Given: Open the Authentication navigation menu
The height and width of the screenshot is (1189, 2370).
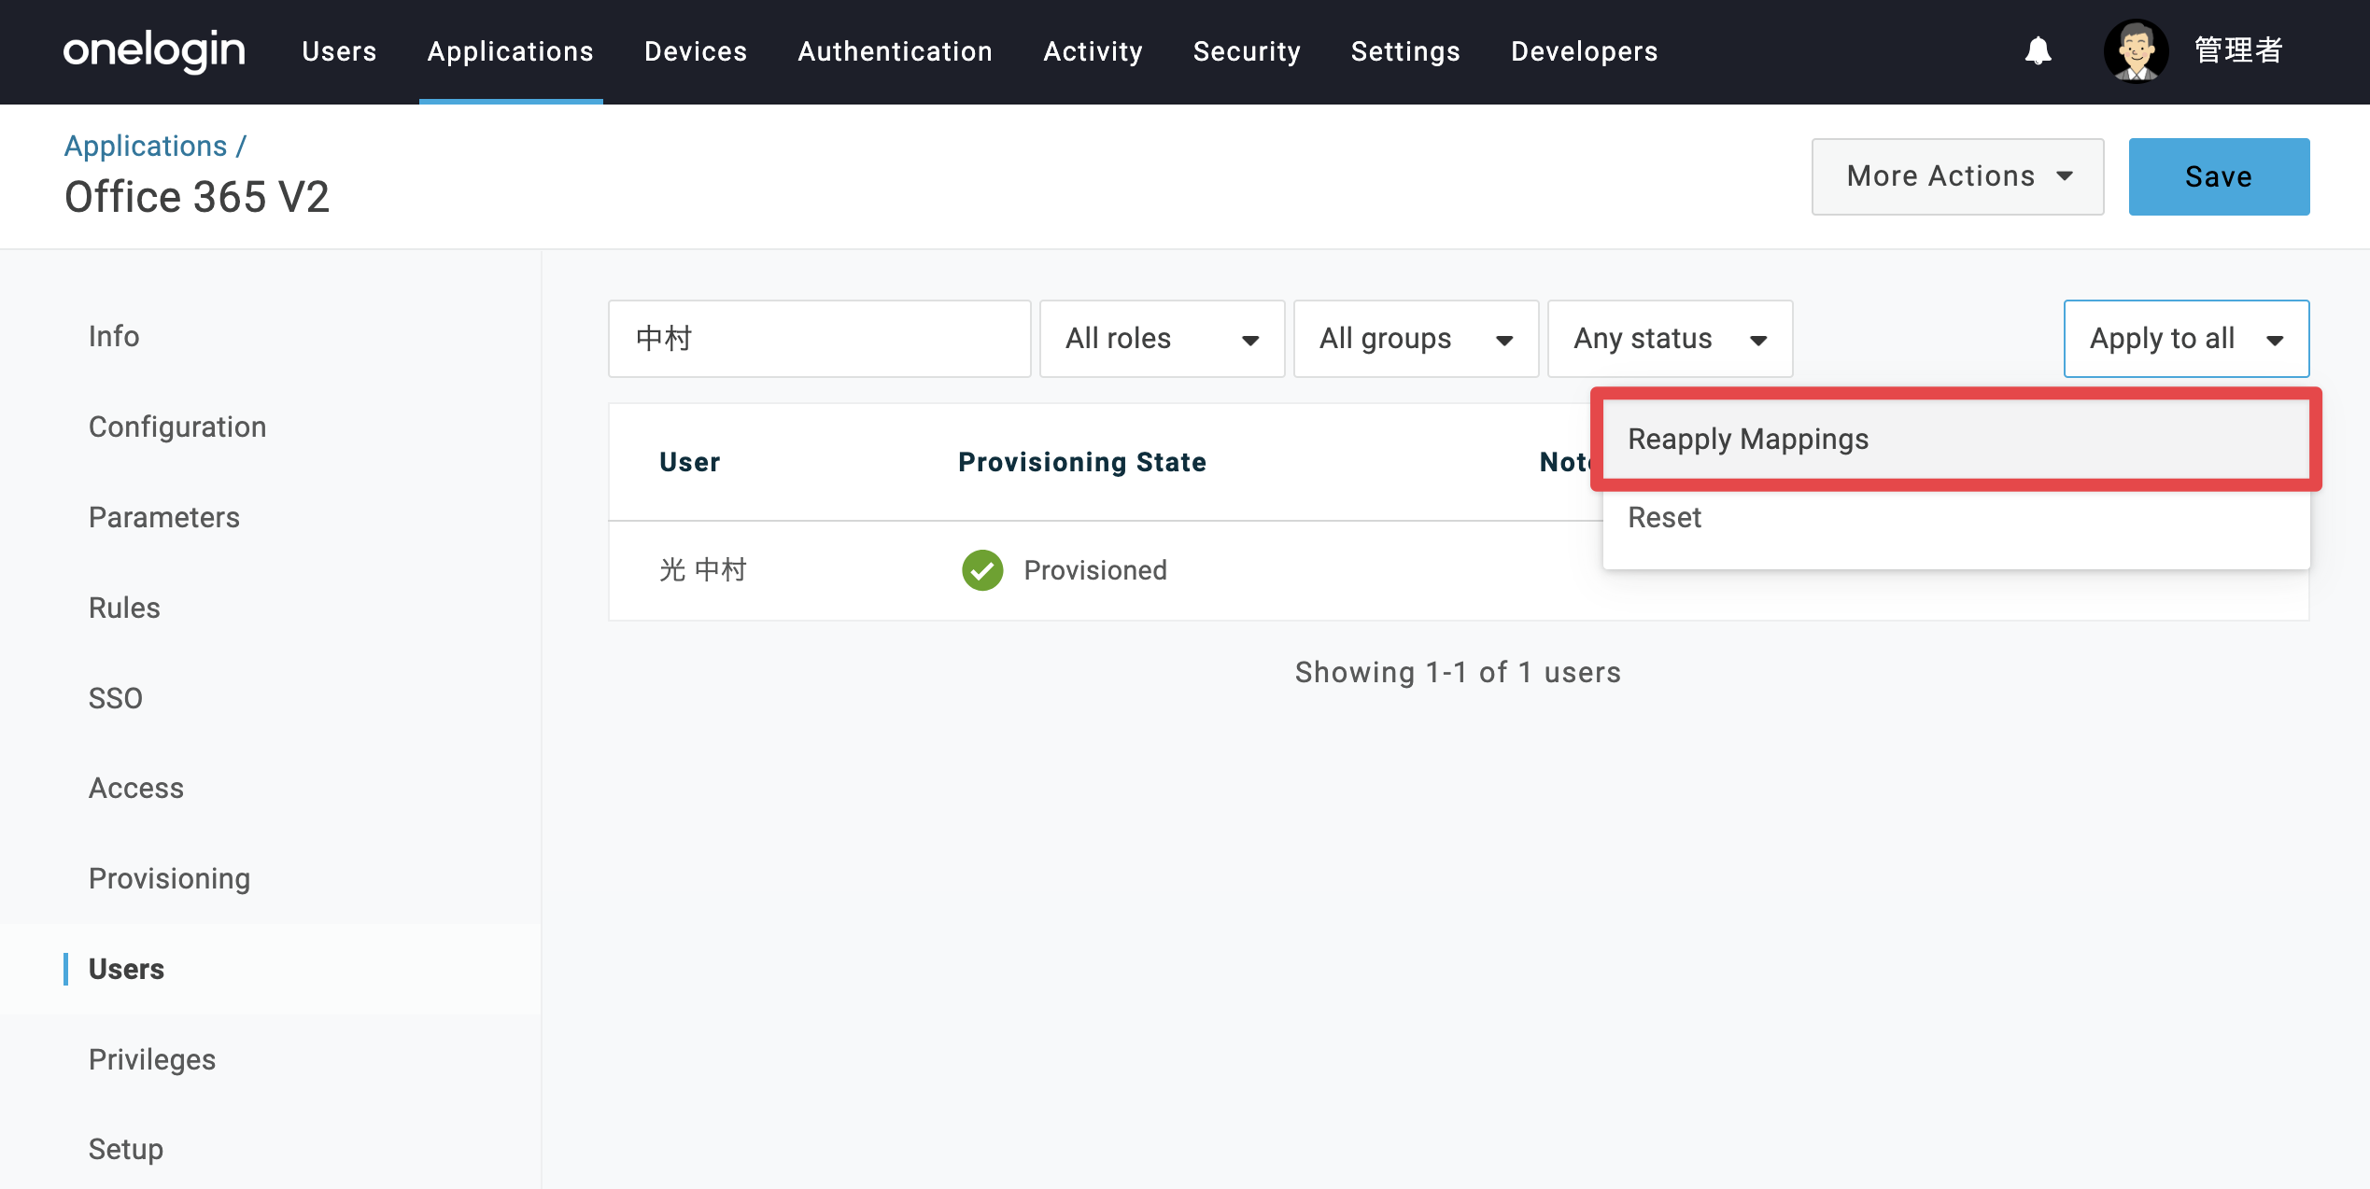Looking at the screenshot, I should coord(895,51).
